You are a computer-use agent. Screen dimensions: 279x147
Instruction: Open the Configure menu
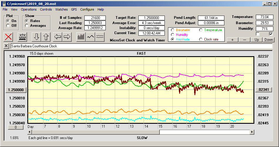87,9
